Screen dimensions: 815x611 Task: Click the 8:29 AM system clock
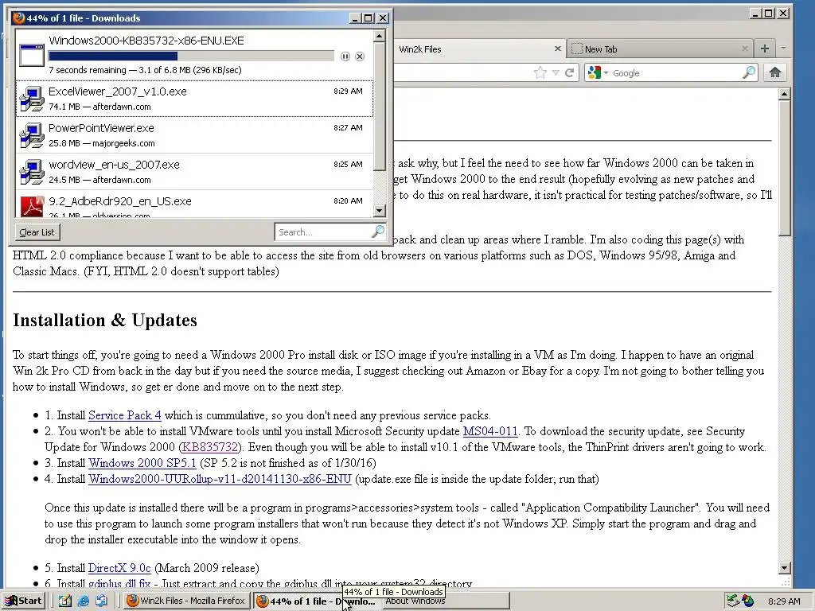(x=784, y=601)
